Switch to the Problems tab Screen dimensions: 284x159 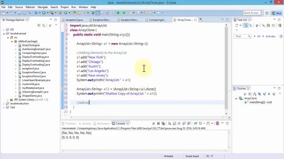(x=69, y=124)
